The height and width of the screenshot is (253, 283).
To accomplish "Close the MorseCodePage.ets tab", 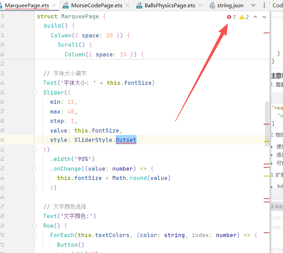I will pyautogui.click(x=128, y=6).
